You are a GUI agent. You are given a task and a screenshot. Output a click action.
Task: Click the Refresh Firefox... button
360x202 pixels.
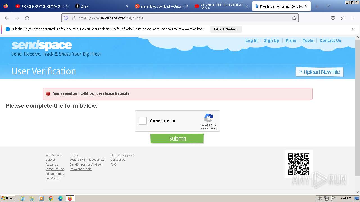226,29
